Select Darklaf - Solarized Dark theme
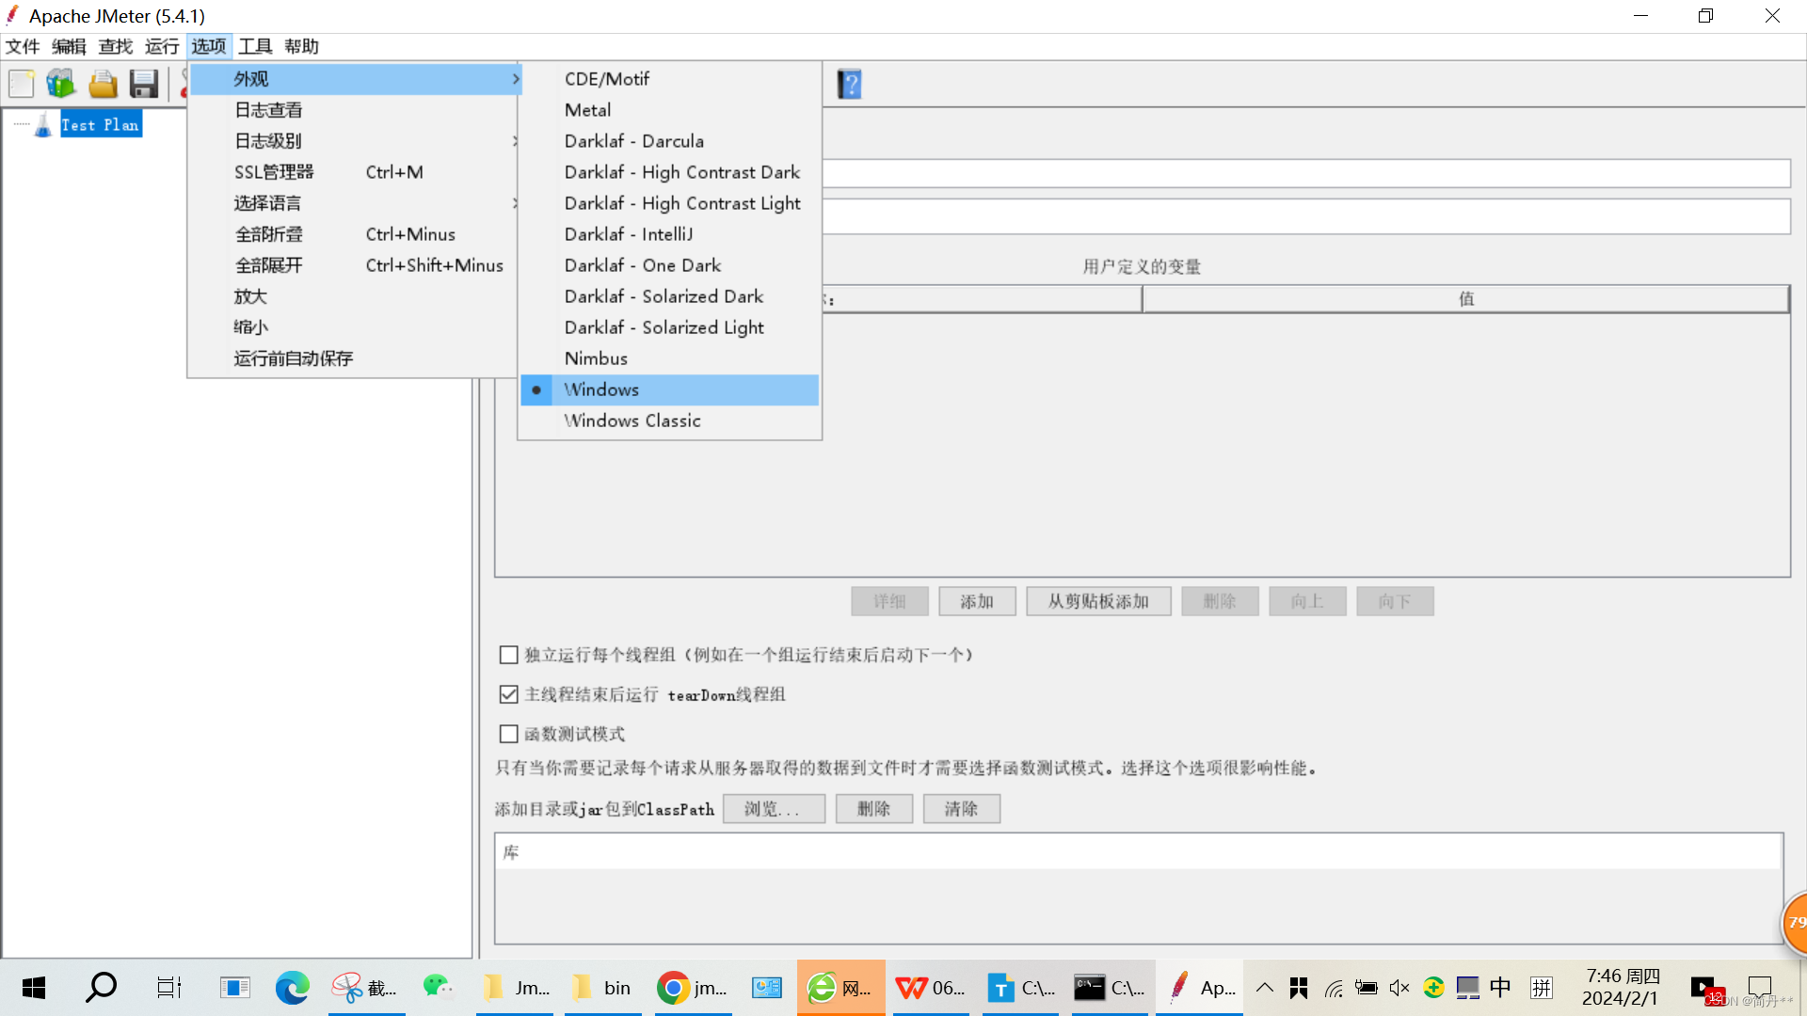 click(669, 296)
